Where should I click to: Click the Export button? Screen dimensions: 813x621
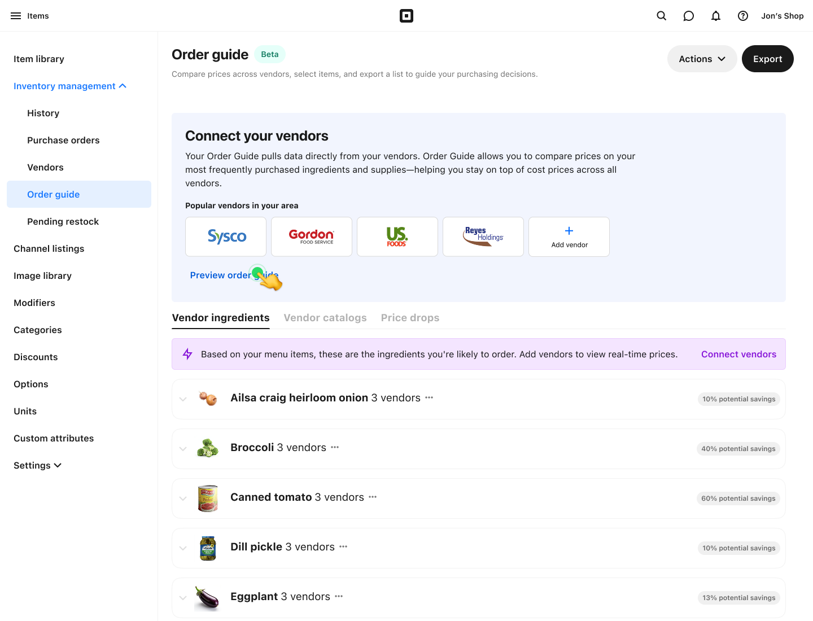(767, 59)
